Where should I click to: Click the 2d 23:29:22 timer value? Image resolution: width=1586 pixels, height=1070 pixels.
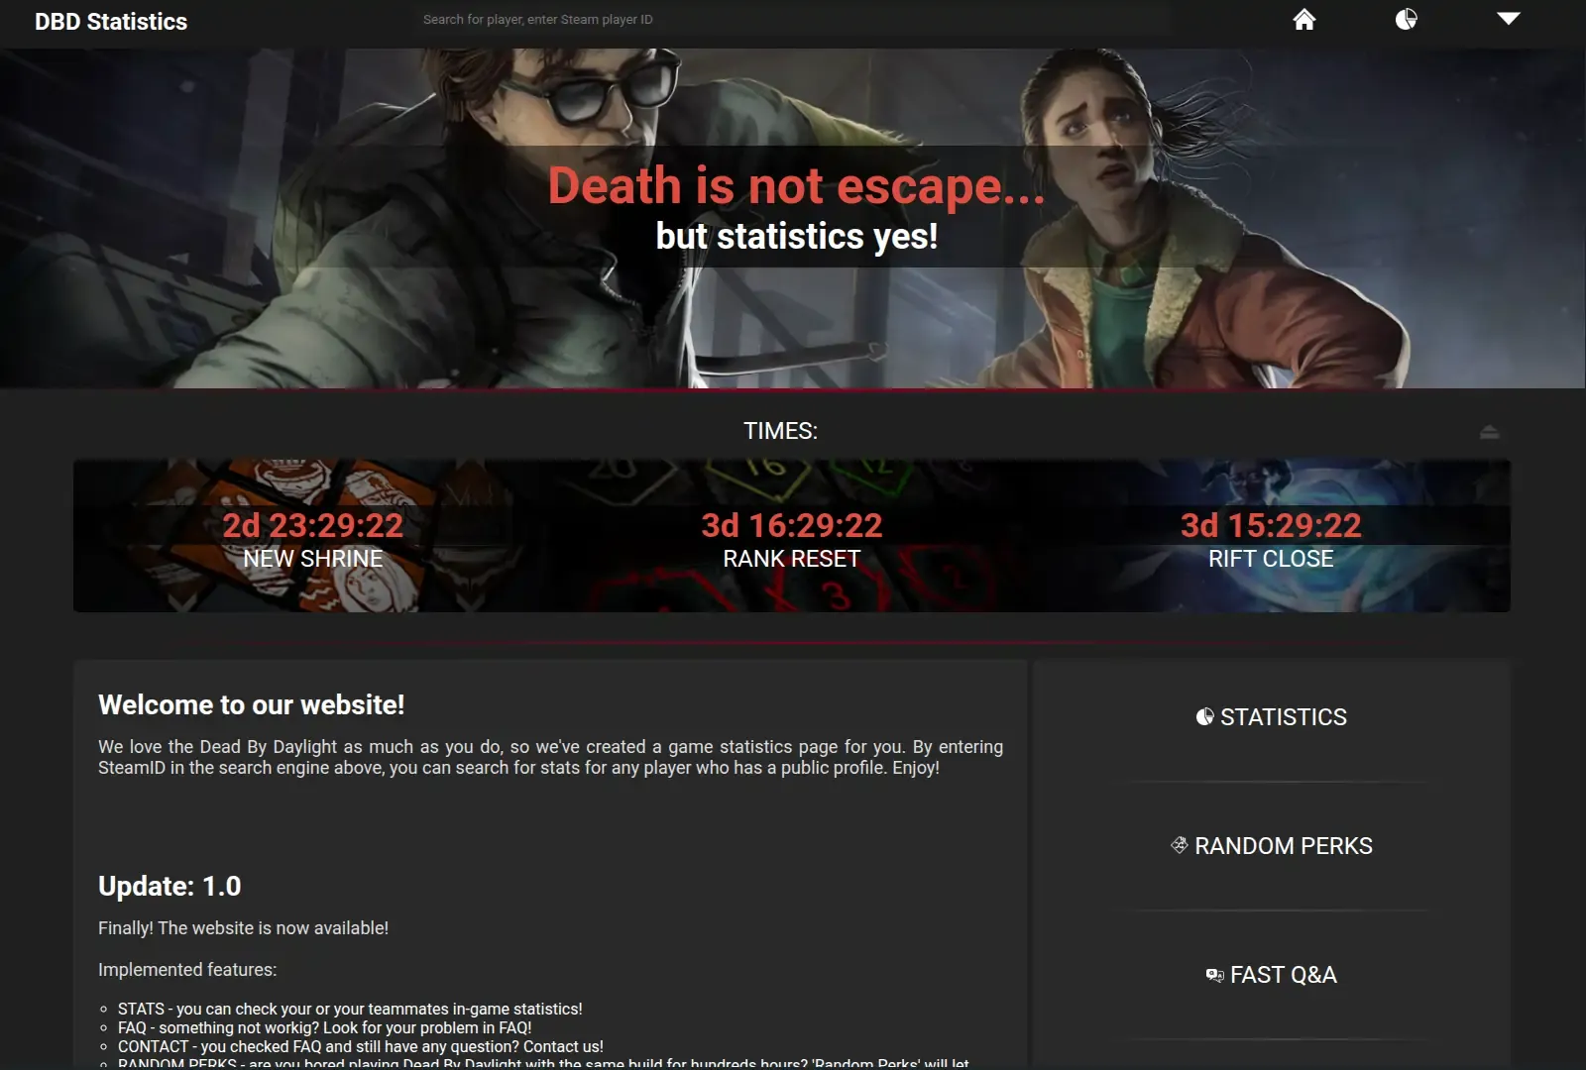coord(313,525)
